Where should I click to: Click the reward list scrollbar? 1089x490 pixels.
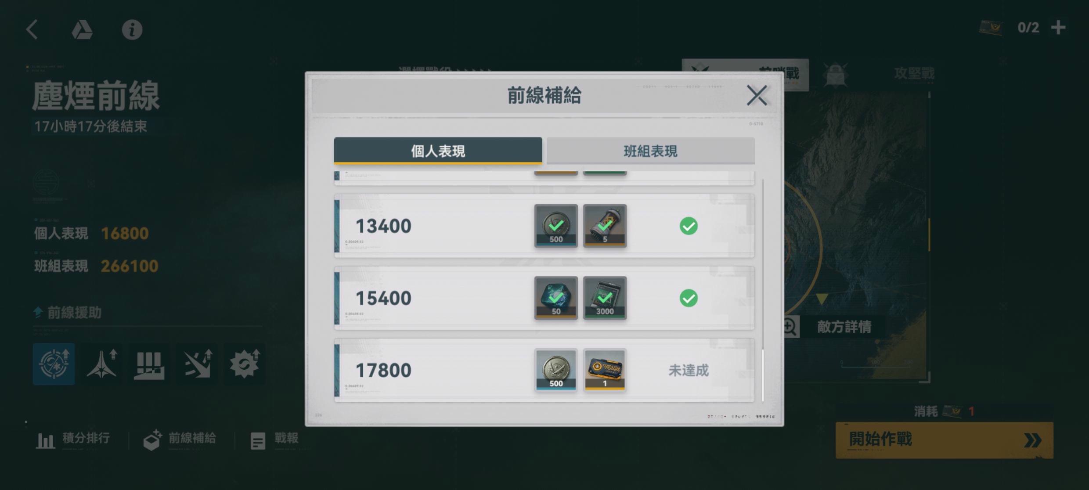[x=763, y=290]
